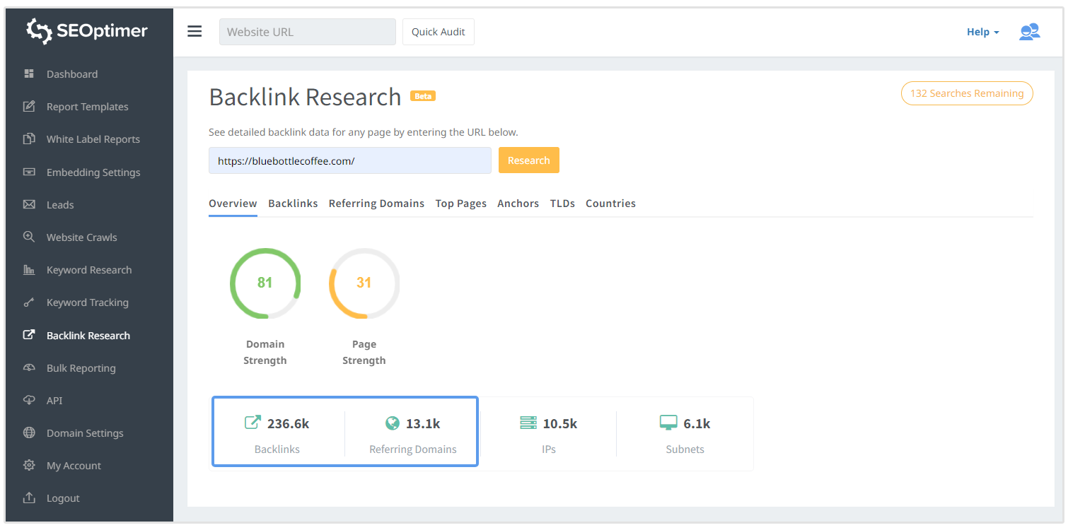Click the My Account gear icon
The height and width of the screenshot is (530, 1068).
click(x=29, y=465)
